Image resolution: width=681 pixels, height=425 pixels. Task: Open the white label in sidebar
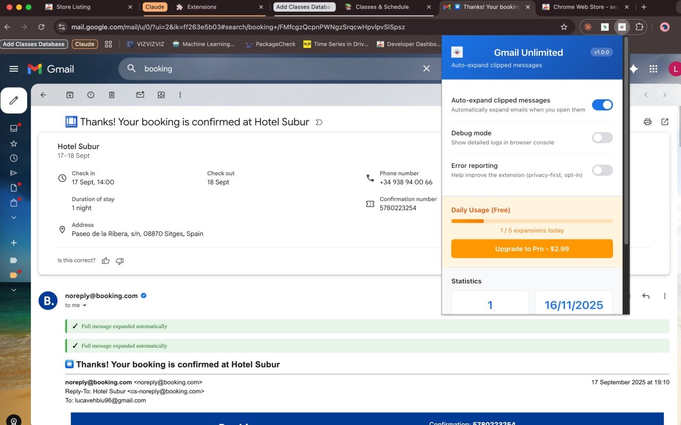14,260
